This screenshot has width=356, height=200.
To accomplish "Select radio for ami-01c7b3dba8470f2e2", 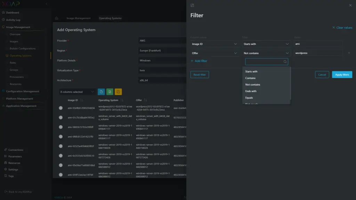I will coord(60,118).
